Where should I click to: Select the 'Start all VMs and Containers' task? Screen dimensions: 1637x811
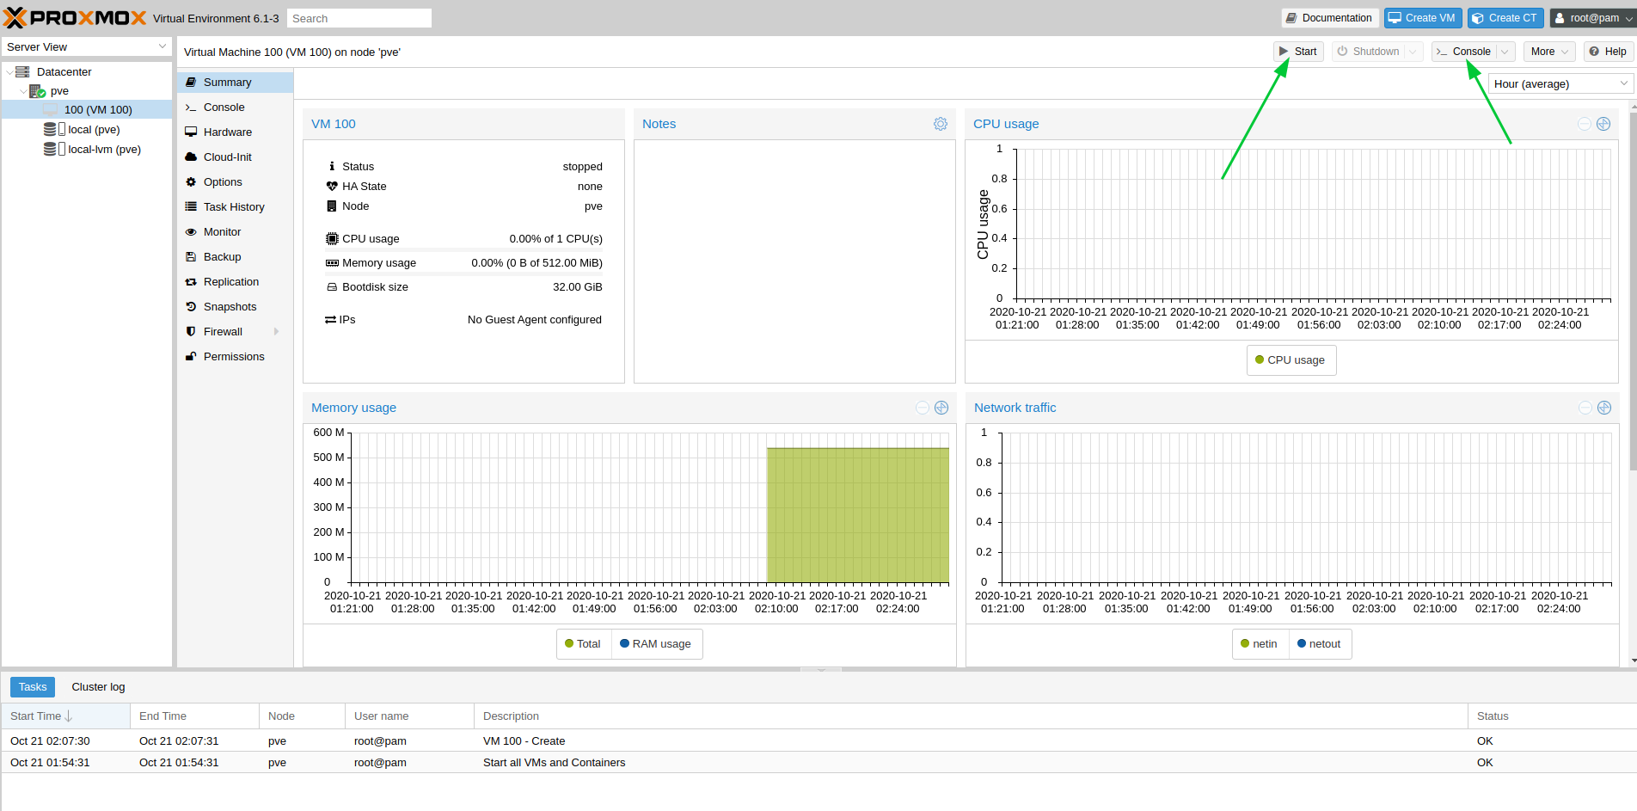[x=818, y=762]
